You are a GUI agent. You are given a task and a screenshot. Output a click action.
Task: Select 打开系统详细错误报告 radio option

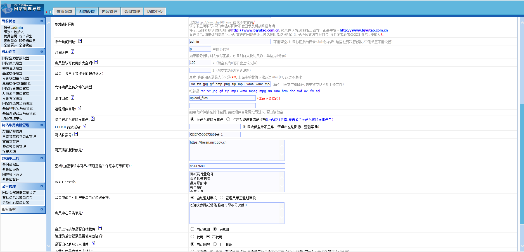[228, 119]
